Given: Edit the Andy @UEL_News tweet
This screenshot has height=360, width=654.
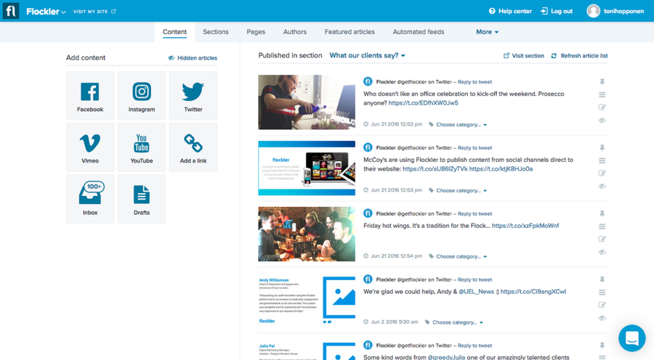Looking at the screenshot, I should [602, 305].
